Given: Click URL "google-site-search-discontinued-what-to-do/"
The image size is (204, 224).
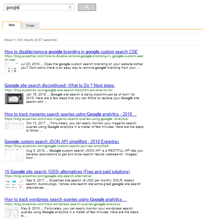Looking at the screenshot, I should 59,90.
